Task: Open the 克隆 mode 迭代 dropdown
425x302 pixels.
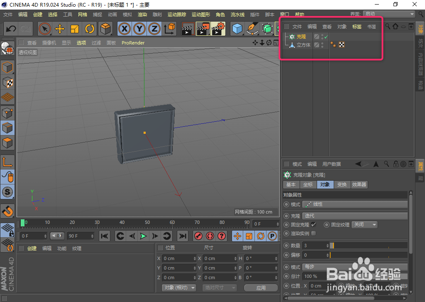Action: pos(355,216)
